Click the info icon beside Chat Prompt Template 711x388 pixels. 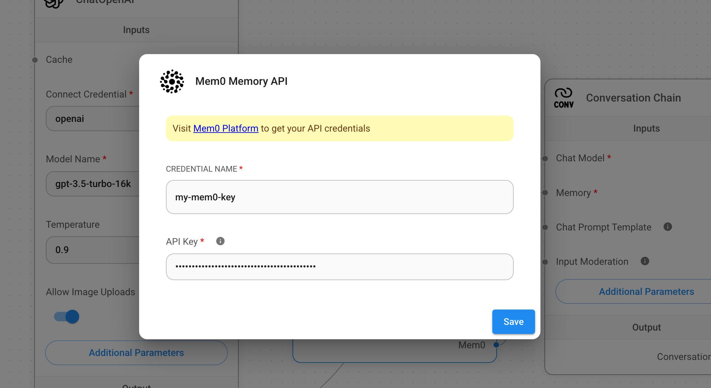point(668,227)
